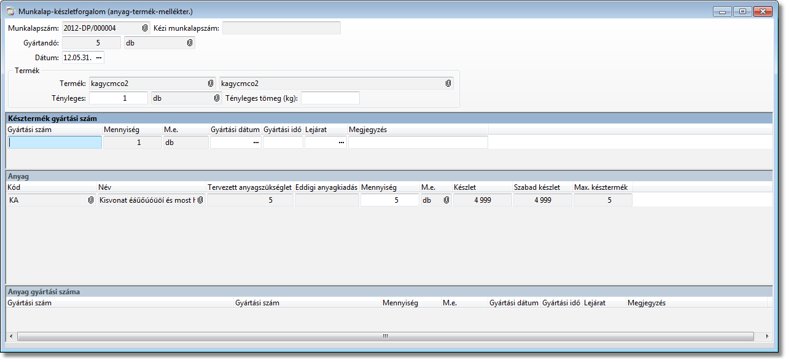
Task: Click the Max. késztermék cell
Action: click(602, 200)
